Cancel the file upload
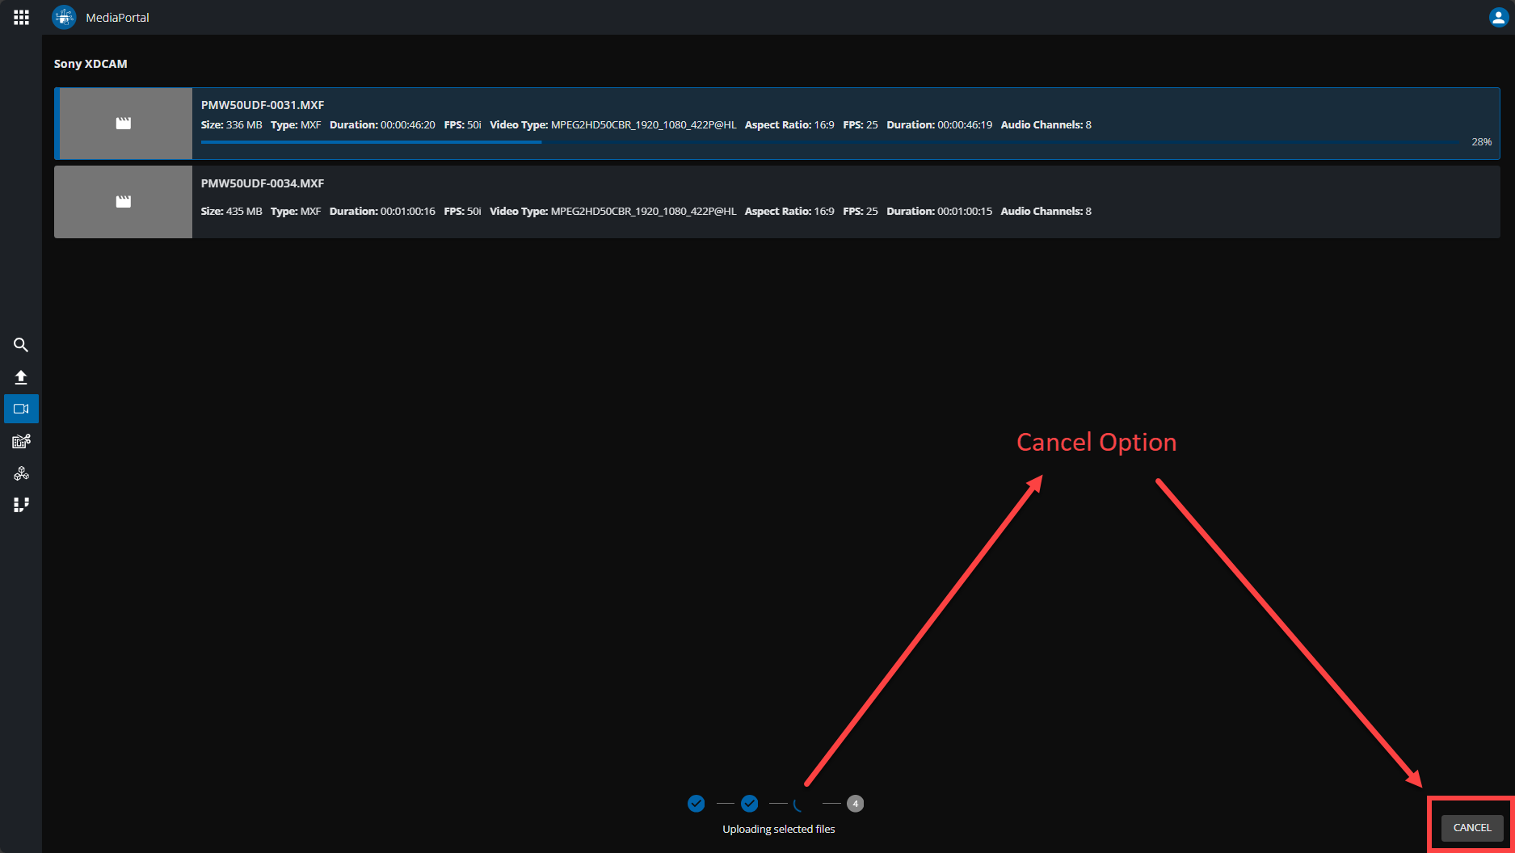The height and width of the screenshot is (853, 1515). (1471, 827)
